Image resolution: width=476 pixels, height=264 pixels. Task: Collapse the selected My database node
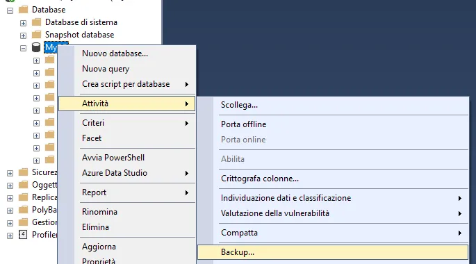pyautogui.click(x=23, y=48)
